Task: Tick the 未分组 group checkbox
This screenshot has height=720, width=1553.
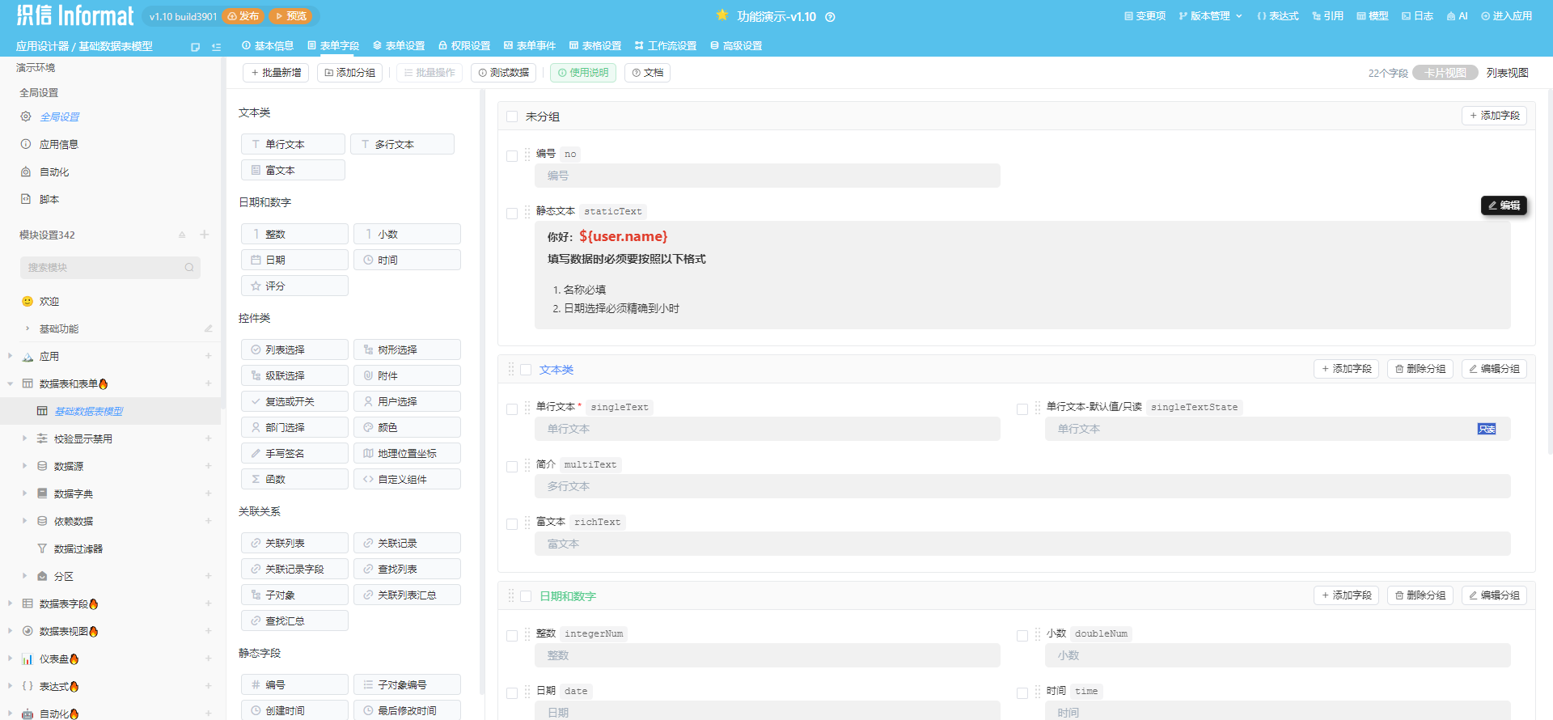Action: tap(512, 116)
